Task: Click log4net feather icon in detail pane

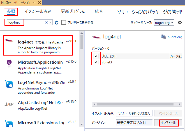Action: tap(96, 37)
